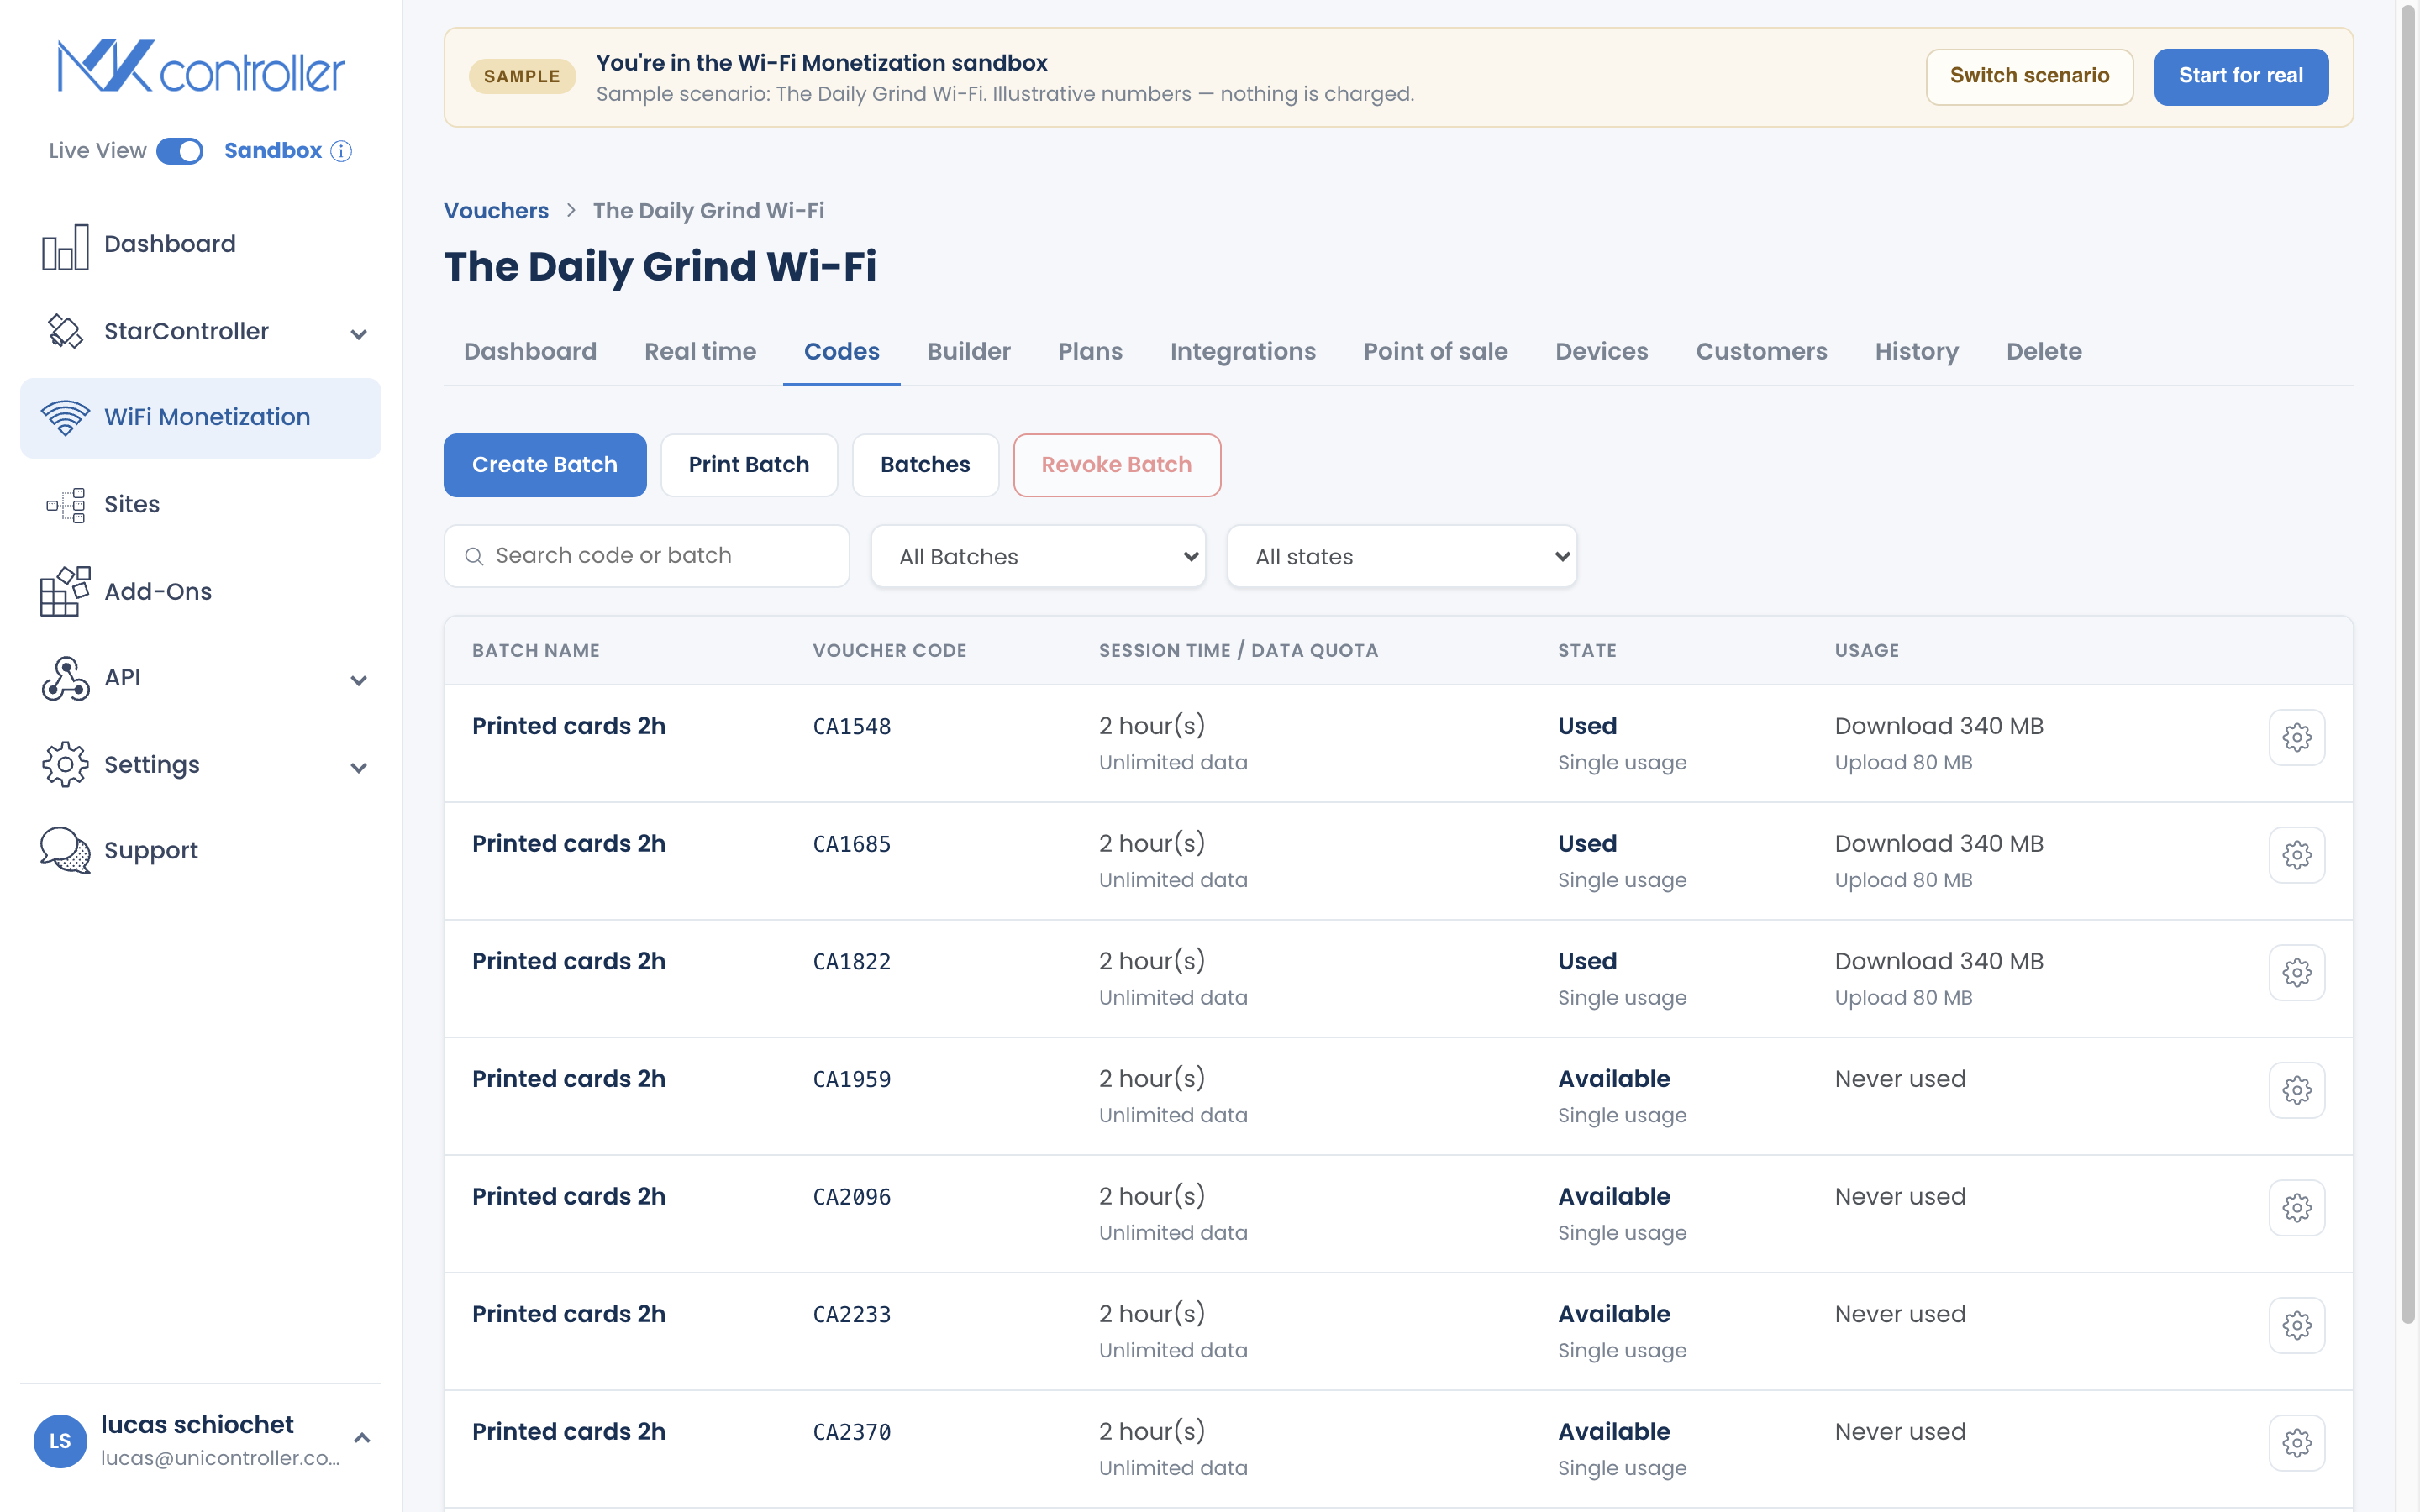Open gear options for voucher CA1548
Screen dimensions: 2420x1512
pyautogui.click(x=2296, y=738)
